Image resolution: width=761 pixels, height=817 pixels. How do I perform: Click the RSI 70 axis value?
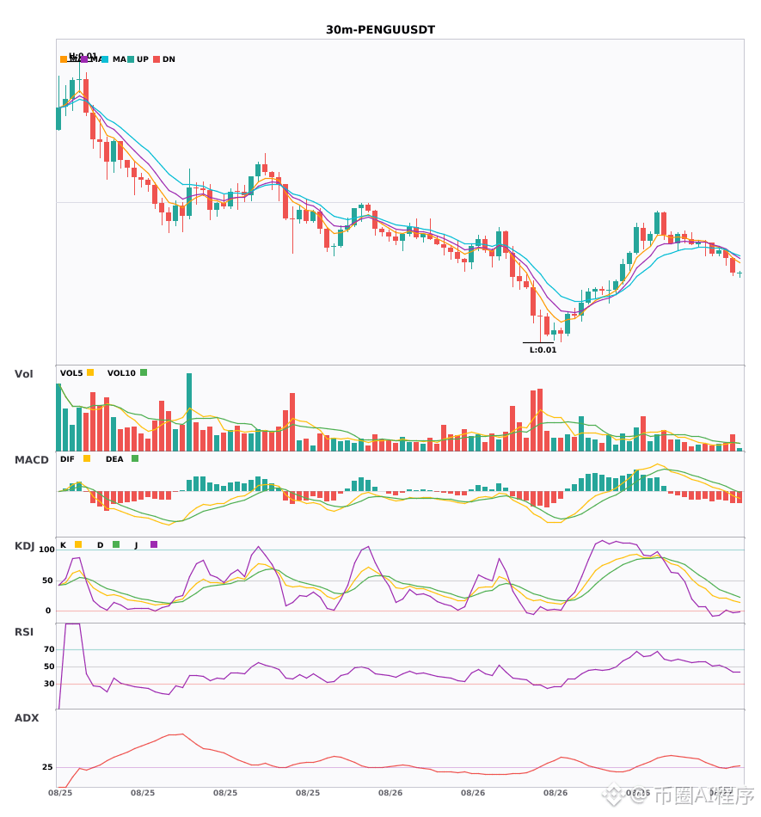point(49,649)
